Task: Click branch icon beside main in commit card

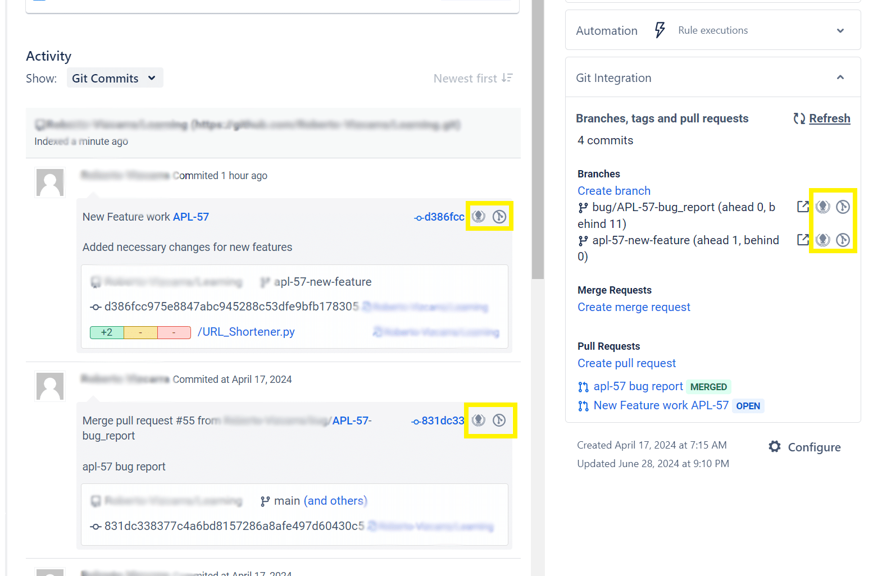Action: tap(265, 501)
